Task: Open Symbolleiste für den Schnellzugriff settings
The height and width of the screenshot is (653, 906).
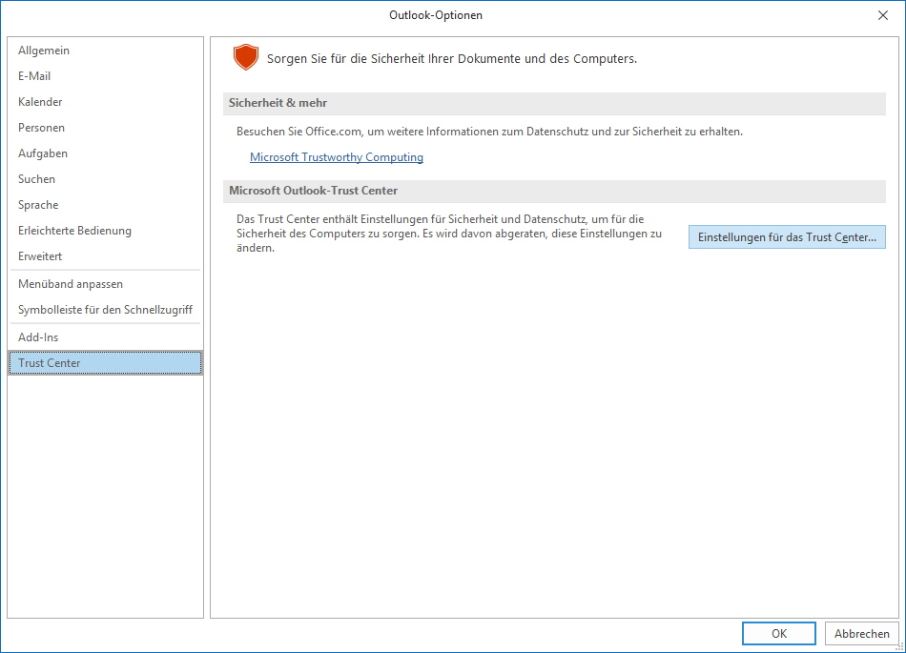Action: point(105,310)
